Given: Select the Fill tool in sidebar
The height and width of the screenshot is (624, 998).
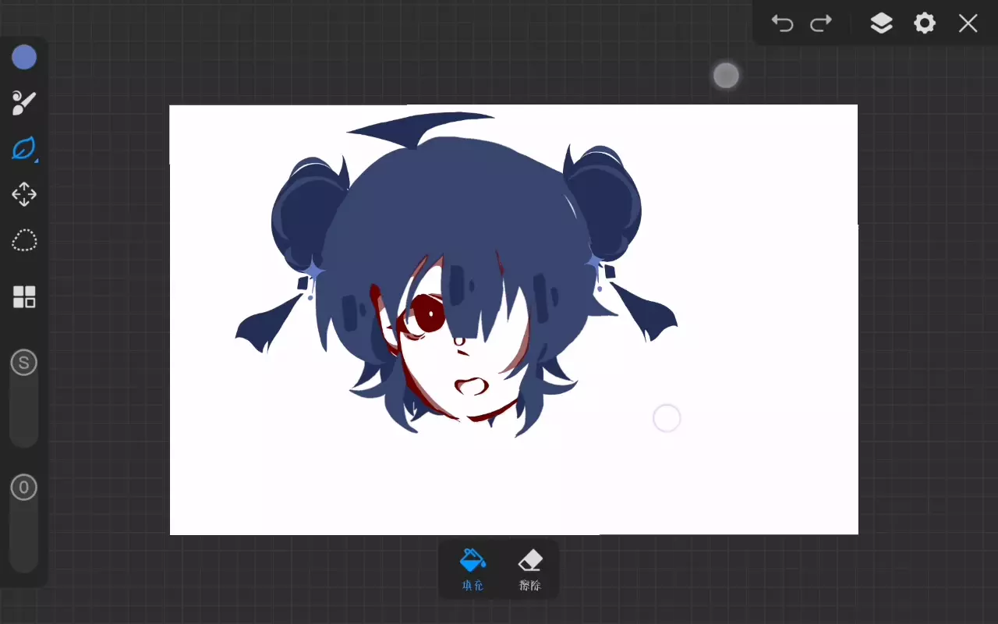Looking at the screenshot, I should coord(24,148).
